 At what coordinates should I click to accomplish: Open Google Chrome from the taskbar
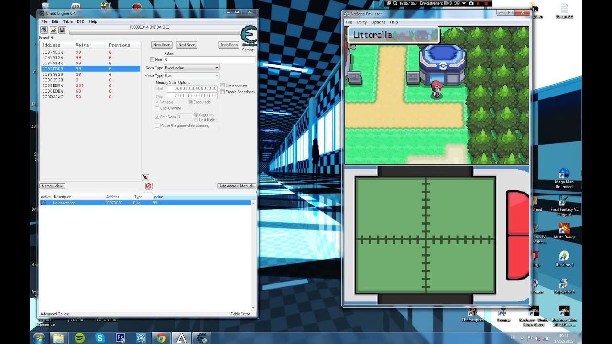161,338
